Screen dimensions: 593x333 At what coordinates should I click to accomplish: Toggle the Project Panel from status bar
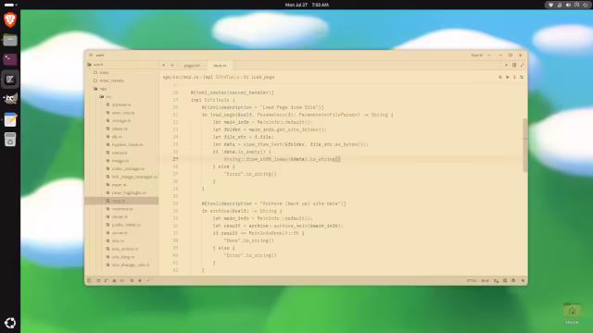click(90, 280)
